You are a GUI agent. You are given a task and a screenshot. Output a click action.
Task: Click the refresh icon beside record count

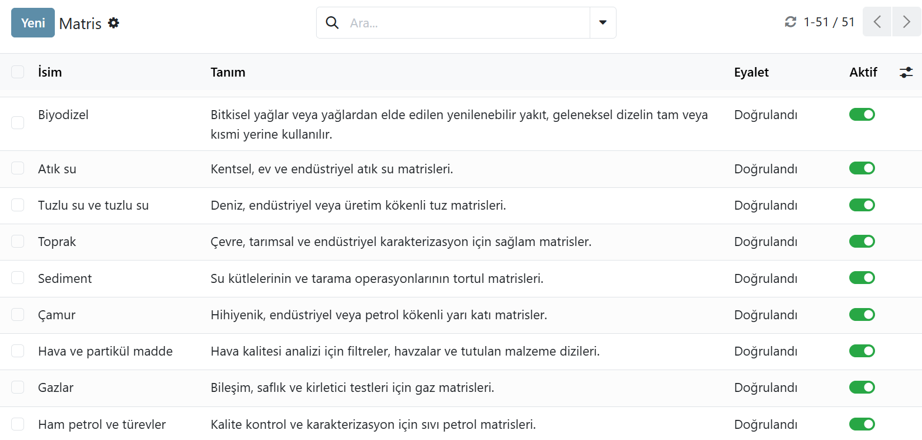[790, 22]
